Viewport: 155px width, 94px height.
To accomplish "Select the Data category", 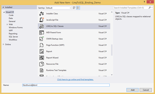I will point(11,18).
